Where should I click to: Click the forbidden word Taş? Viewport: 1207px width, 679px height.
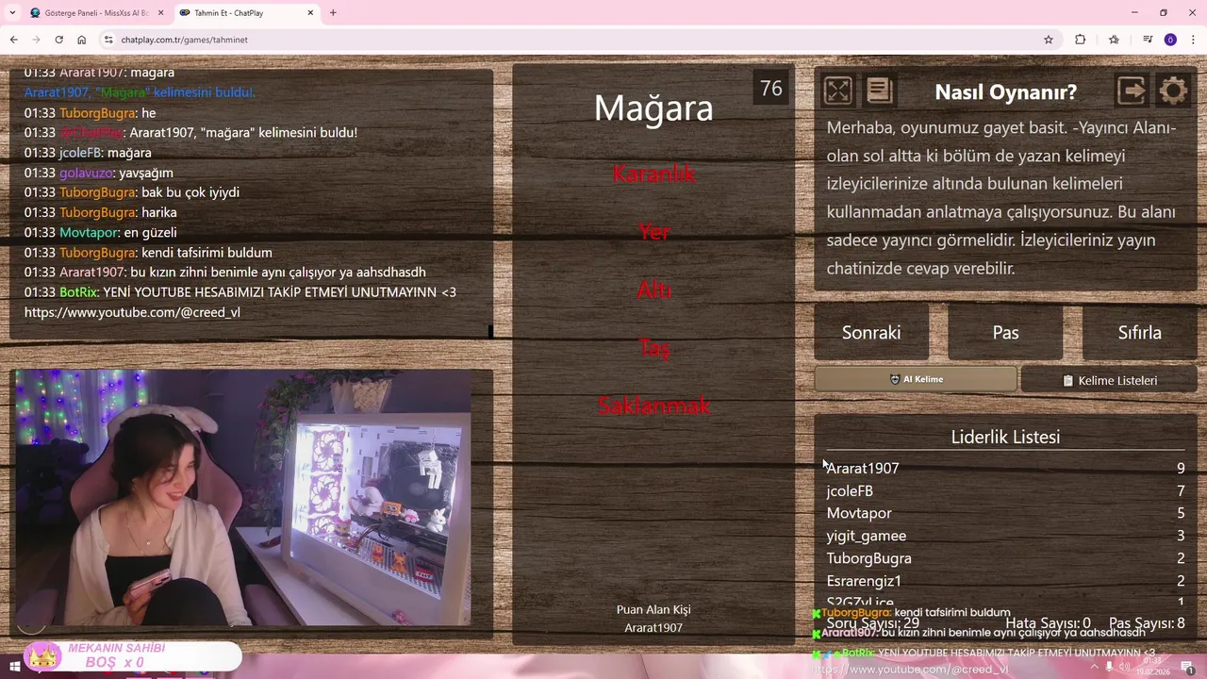653,348
